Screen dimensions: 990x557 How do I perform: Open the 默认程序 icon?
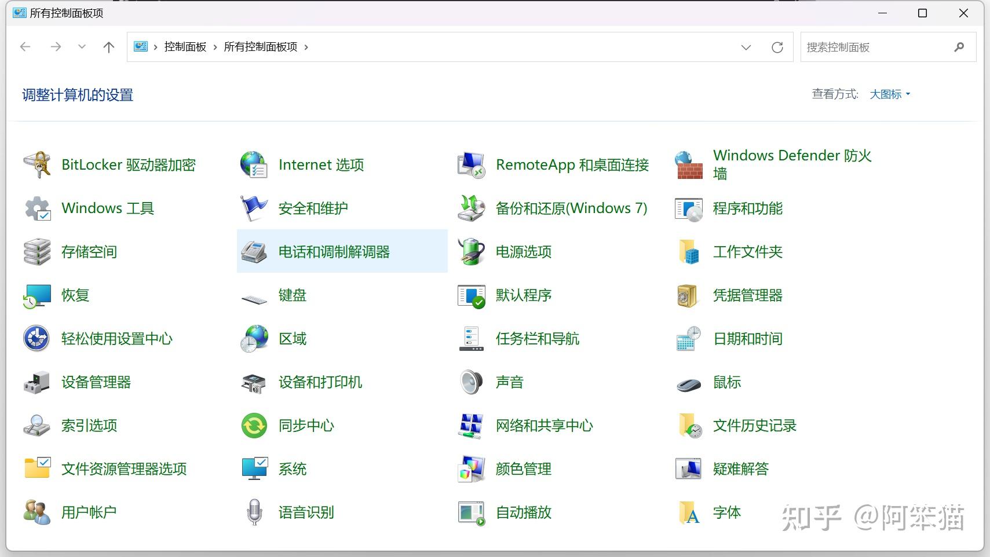tap(471, 295)
